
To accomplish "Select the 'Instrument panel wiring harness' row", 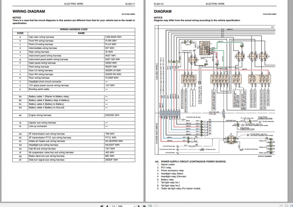I will pos(74,56).
